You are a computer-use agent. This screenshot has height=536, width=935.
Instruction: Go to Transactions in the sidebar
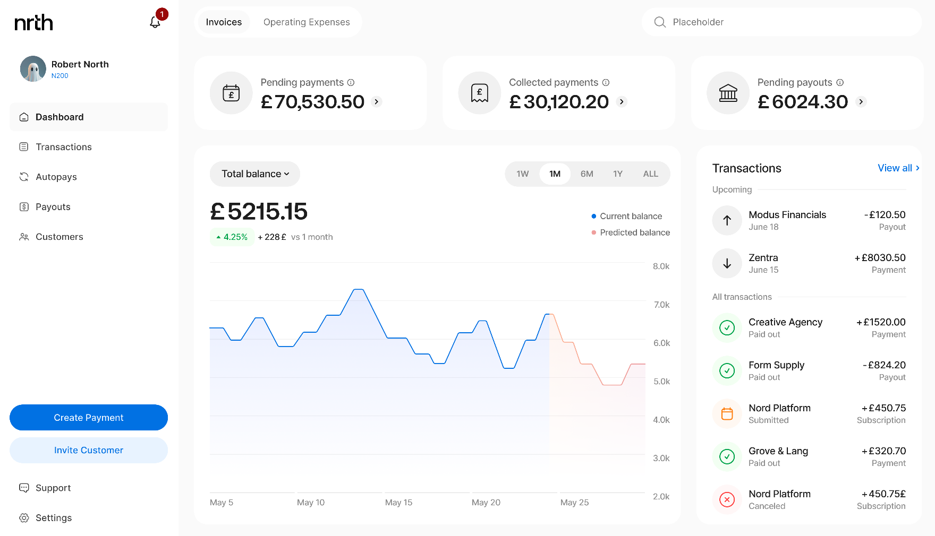(x=89, y=147)
